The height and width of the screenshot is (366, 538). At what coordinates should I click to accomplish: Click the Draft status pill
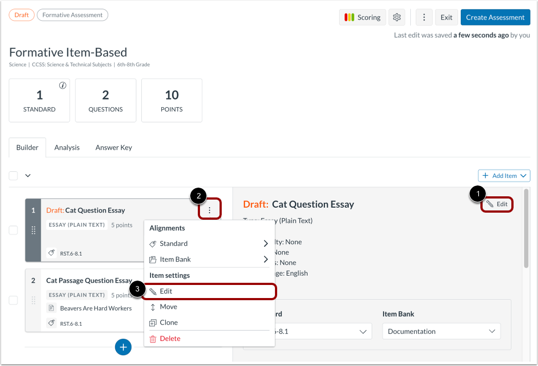click(x=22, y=15)
